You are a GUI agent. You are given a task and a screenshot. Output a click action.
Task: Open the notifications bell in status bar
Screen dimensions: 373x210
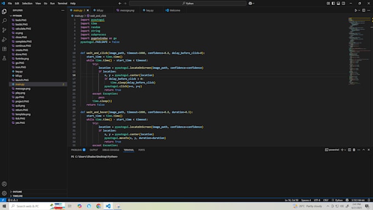pyautogui.click(x=369, y=200)
